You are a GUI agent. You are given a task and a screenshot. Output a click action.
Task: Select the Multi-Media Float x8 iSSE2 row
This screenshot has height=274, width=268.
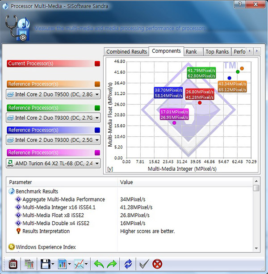130,215
